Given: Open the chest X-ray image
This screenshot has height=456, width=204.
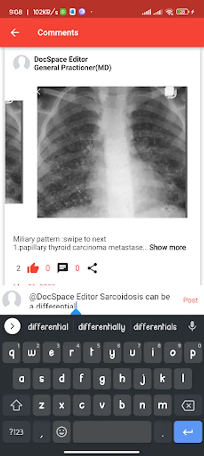Looking at the screenshot, I should (x=112, y=152).
